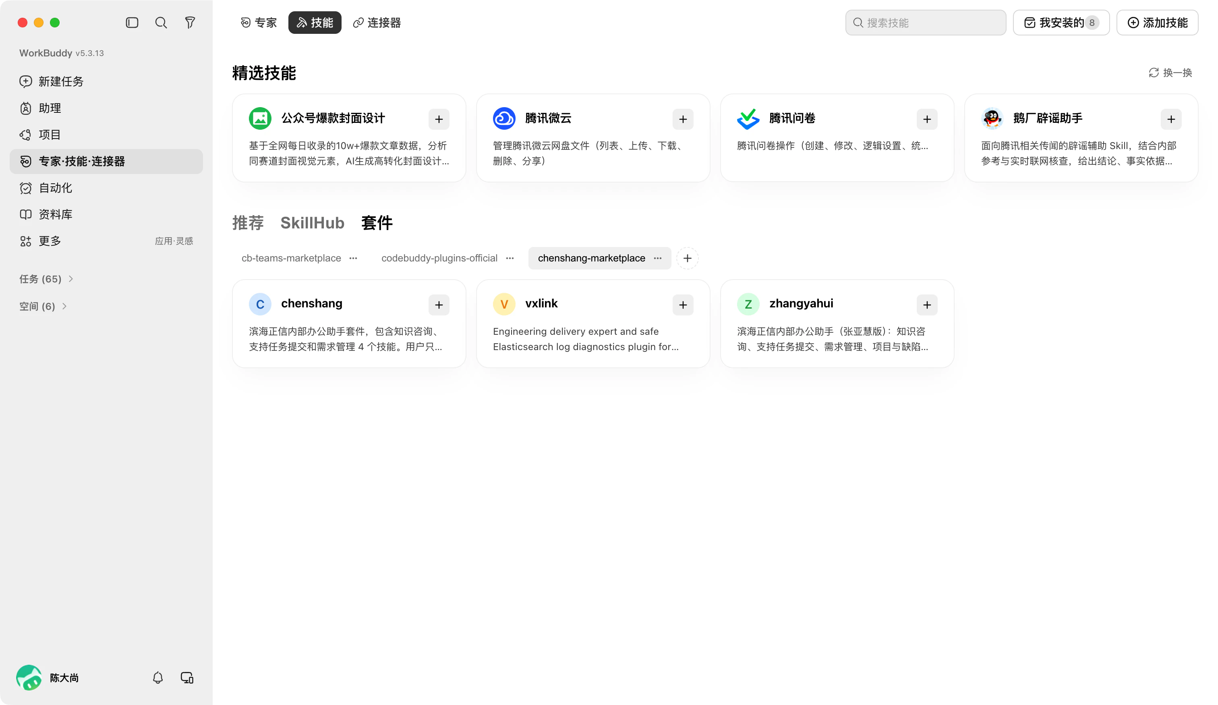Select chenshang-marketplace source

[x=592, y=258]
